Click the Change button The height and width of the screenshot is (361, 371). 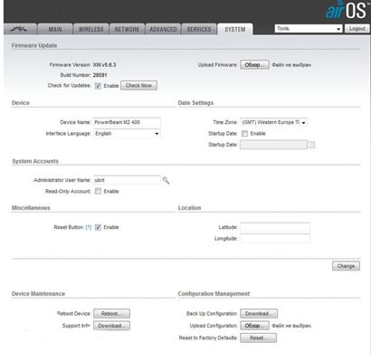(x=346, y=266)
